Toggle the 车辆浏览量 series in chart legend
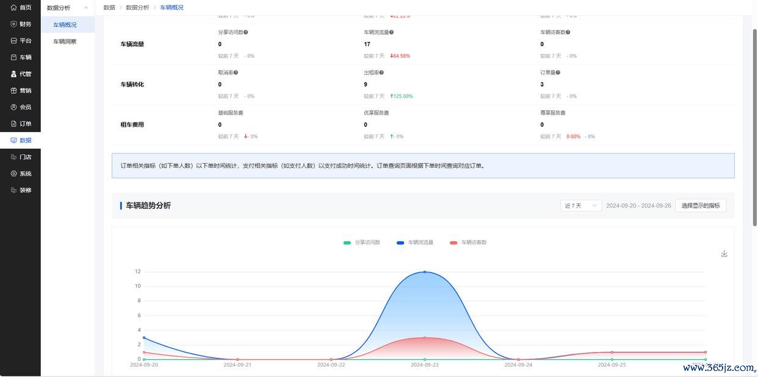The image size is (758, 377). 415,242
